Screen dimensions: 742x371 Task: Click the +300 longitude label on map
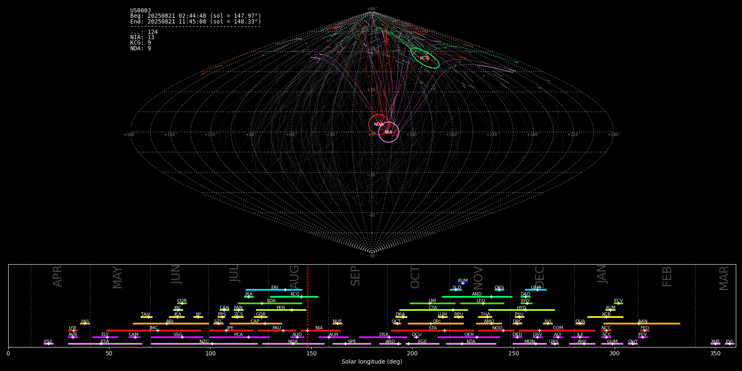452,135
